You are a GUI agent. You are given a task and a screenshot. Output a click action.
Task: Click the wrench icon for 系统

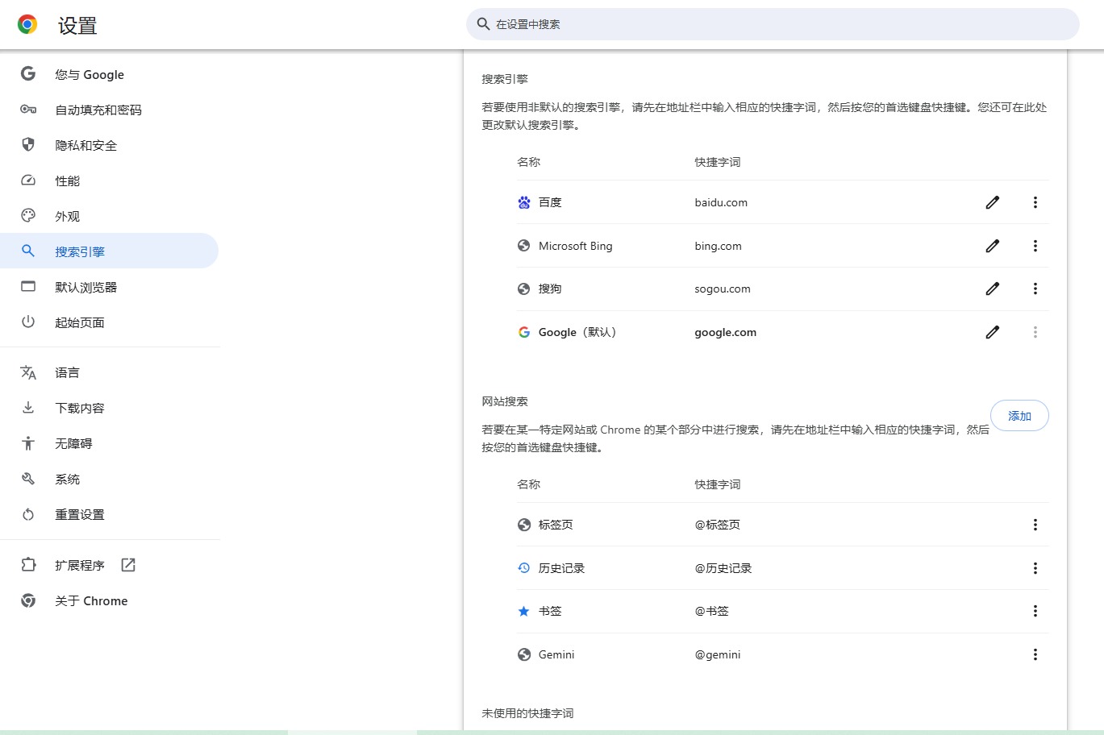[28, 479]
